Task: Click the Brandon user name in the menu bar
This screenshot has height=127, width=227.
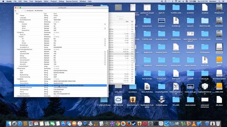Action: (213, 1)
